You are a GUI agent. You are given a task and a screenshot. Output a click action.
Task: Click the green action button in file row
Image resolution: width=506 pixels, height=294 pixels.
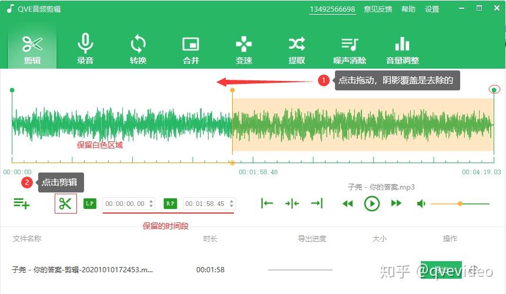[x=441, y=270]
